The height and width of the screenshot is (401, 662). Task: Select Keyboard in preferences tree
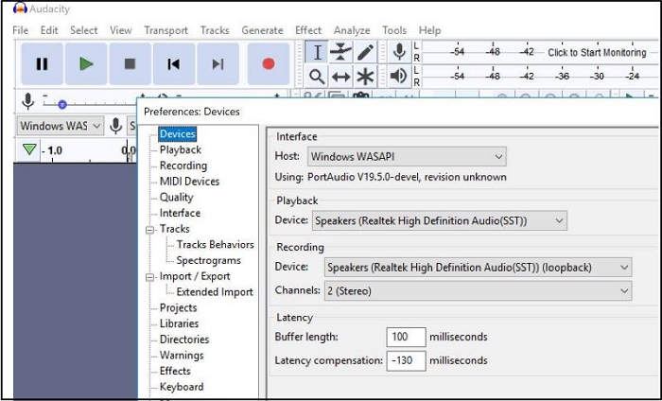click(182, 387)
